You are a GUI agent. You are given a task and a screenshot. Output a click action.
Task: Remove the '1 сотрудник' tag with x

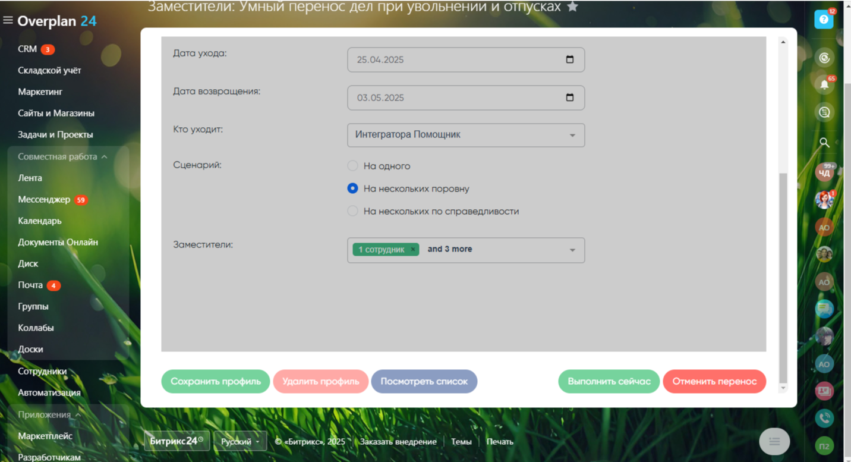pyautogui.click(x=413, y=249)
